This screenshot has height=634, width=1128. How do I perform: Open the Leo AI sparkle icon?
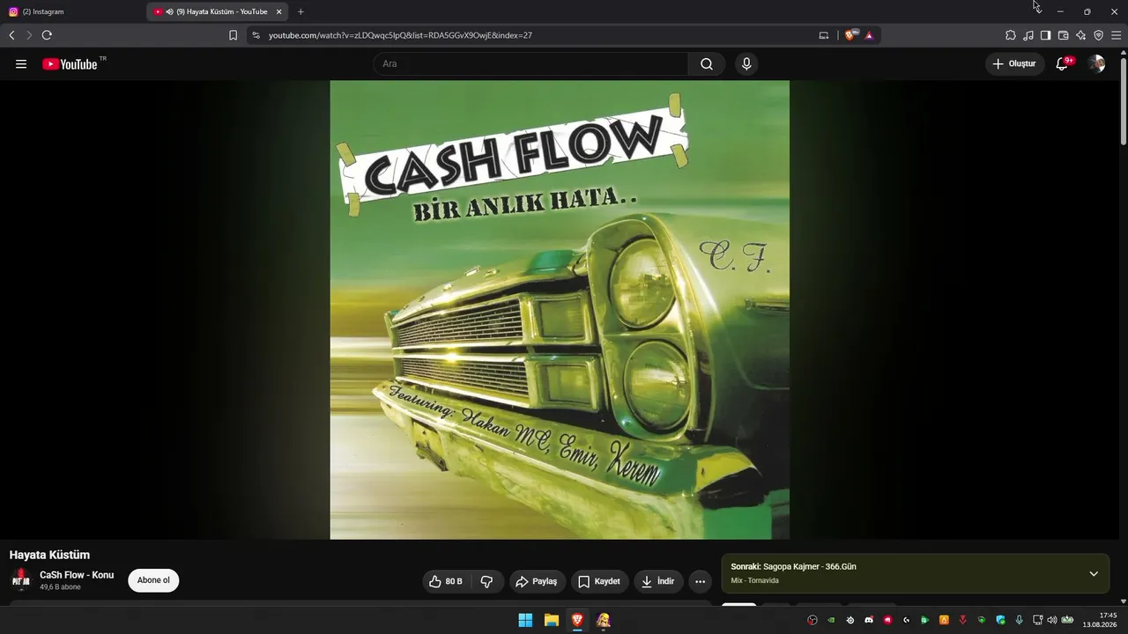(1080, 35)
